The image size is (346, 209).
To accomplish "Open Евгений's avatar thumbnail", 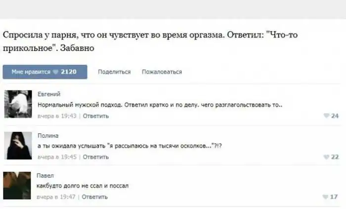I will (17, 104).
